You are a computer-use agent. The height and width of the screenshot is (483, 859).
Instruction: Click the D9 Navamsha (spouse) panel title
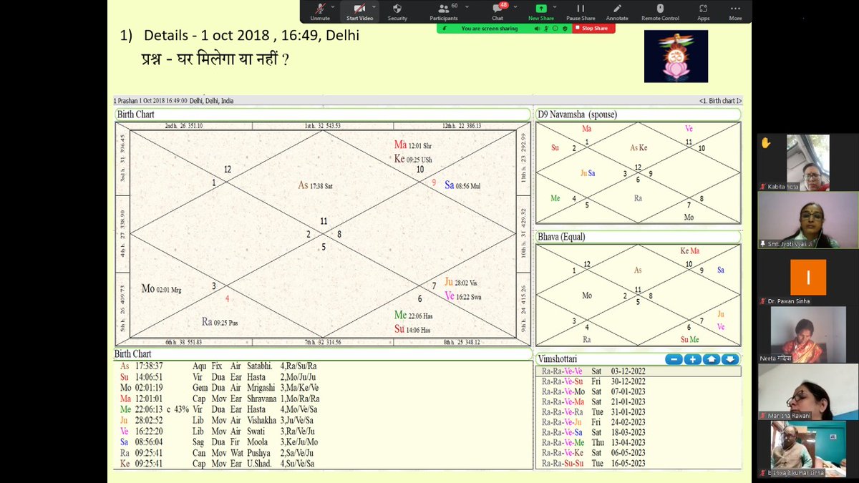coord(577,114)
